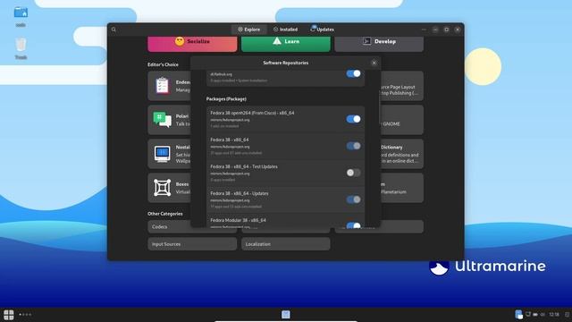Click the network icon in system tray
The height and width of the screenshot is (322, 572).
click(528, 314)
